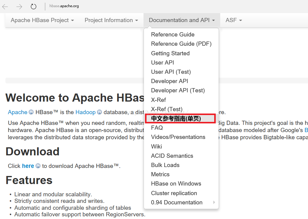Open the X-Ref menu item
The width and height of the screenshot is (308, 219).
158,100
